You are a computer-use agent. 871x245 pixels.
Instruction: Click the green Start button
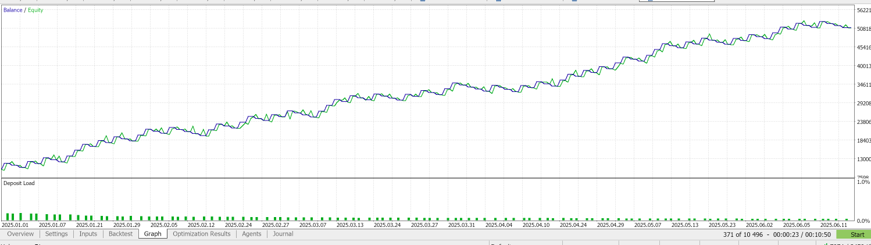[854, 235]
